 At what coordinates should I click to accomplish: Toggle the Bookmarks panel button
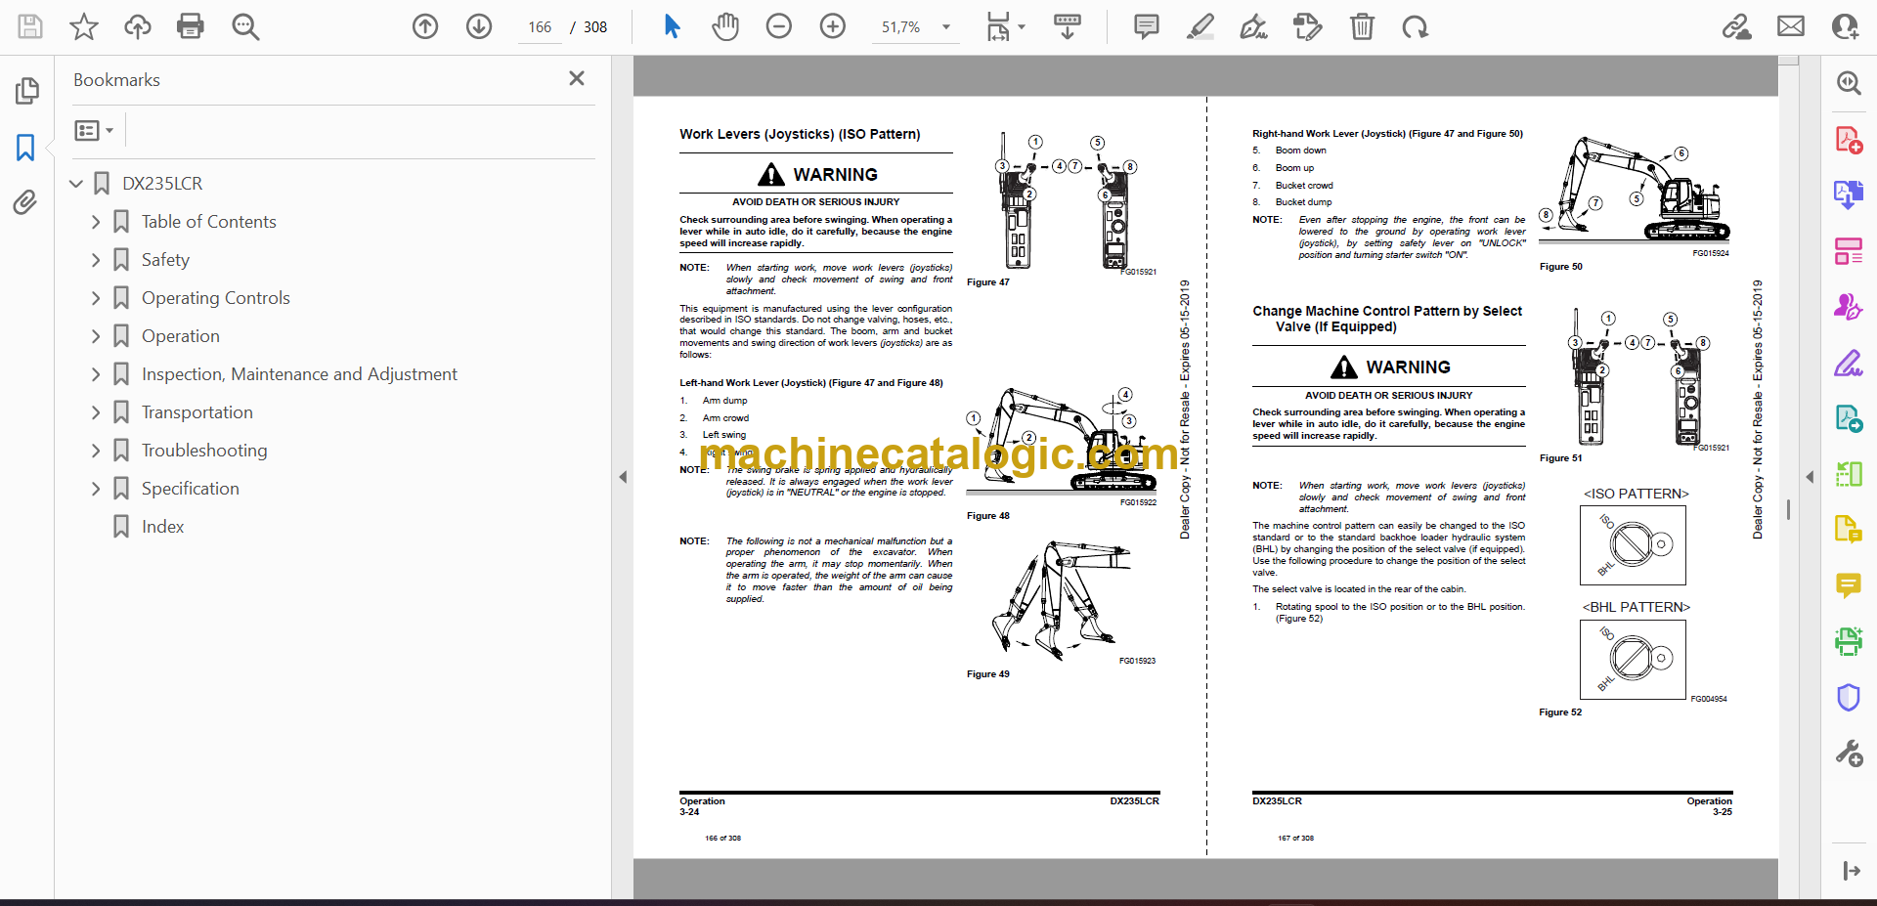click(x=26, y=148)
